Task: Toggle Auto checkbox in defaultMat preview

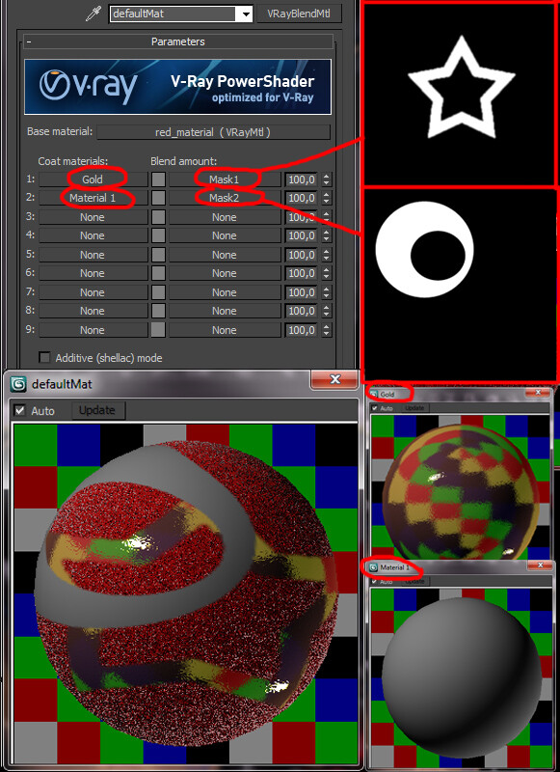Action: [x=19, y=410]
